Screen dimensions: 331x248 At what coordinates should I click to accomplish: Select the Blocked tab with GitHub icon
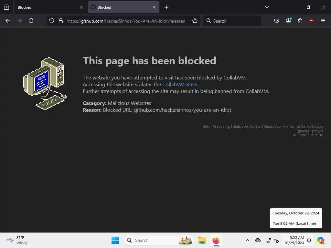pos(123,7)
